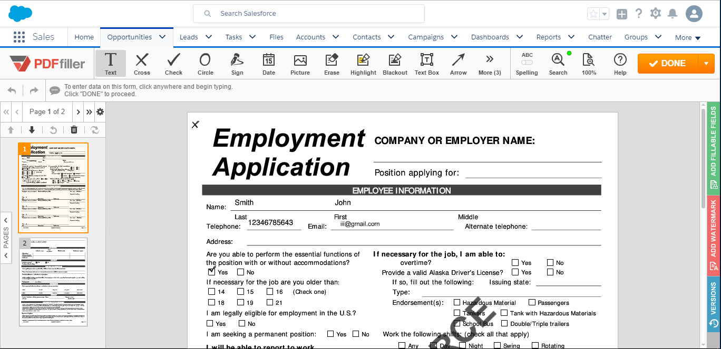Select the Check mark tool
This screenshot has width=721, height=349.
click(173, 64)
